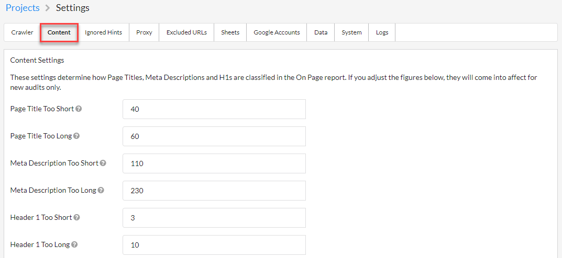Image resolution: width=562 pixels, height=258 pixels.
Task: Open help icon for Header 1 Too Short
Action: point(76,217)
